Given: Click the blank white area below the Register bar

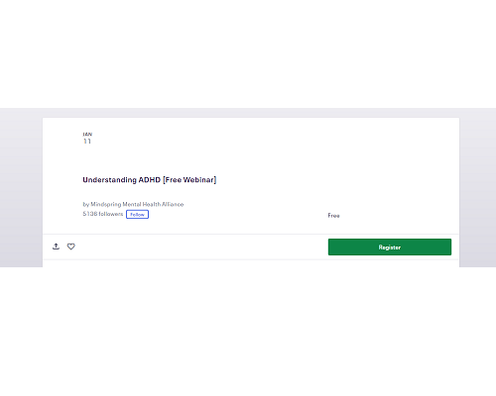Looking at the screenshot, I should point(248,330).
